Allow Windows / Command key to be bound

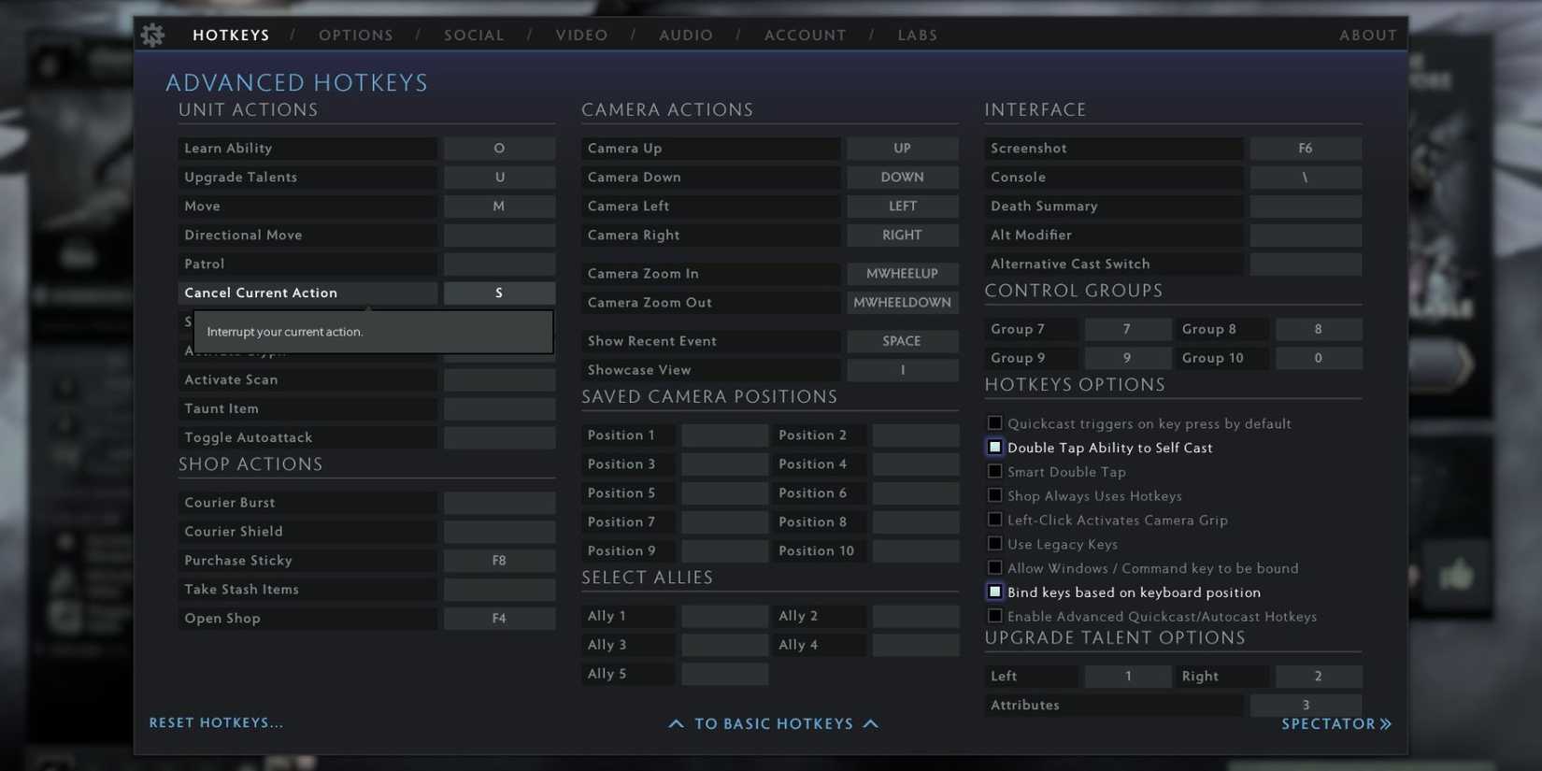[995, 568]
